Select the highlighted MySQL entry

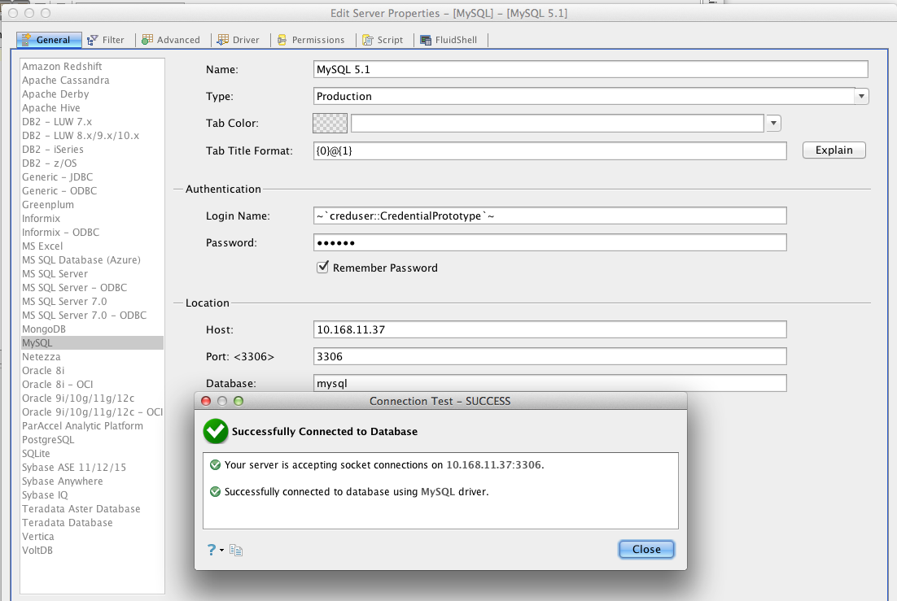[x=92, y=342]
